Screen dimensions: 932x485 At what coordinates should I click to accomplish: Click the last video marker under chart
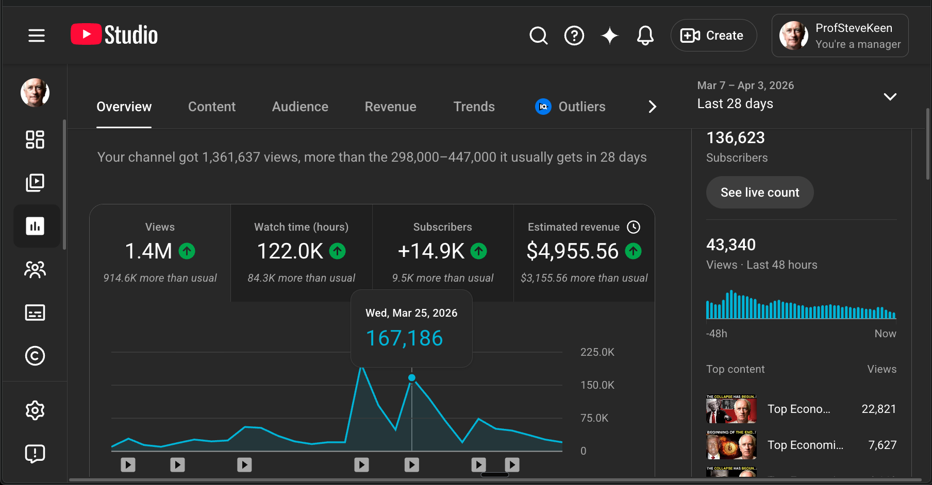[x=512, y=465]
